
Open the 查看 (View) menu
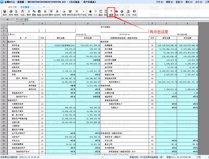179,2
